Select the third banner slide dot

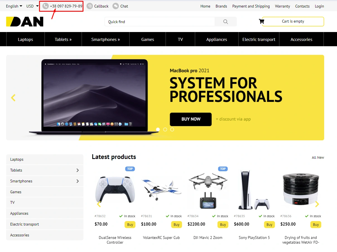coord(172,129)
